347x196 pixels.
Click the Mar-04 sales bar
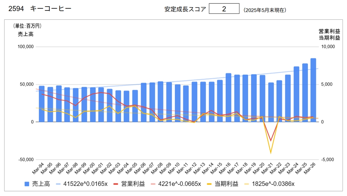click(127, 106)
